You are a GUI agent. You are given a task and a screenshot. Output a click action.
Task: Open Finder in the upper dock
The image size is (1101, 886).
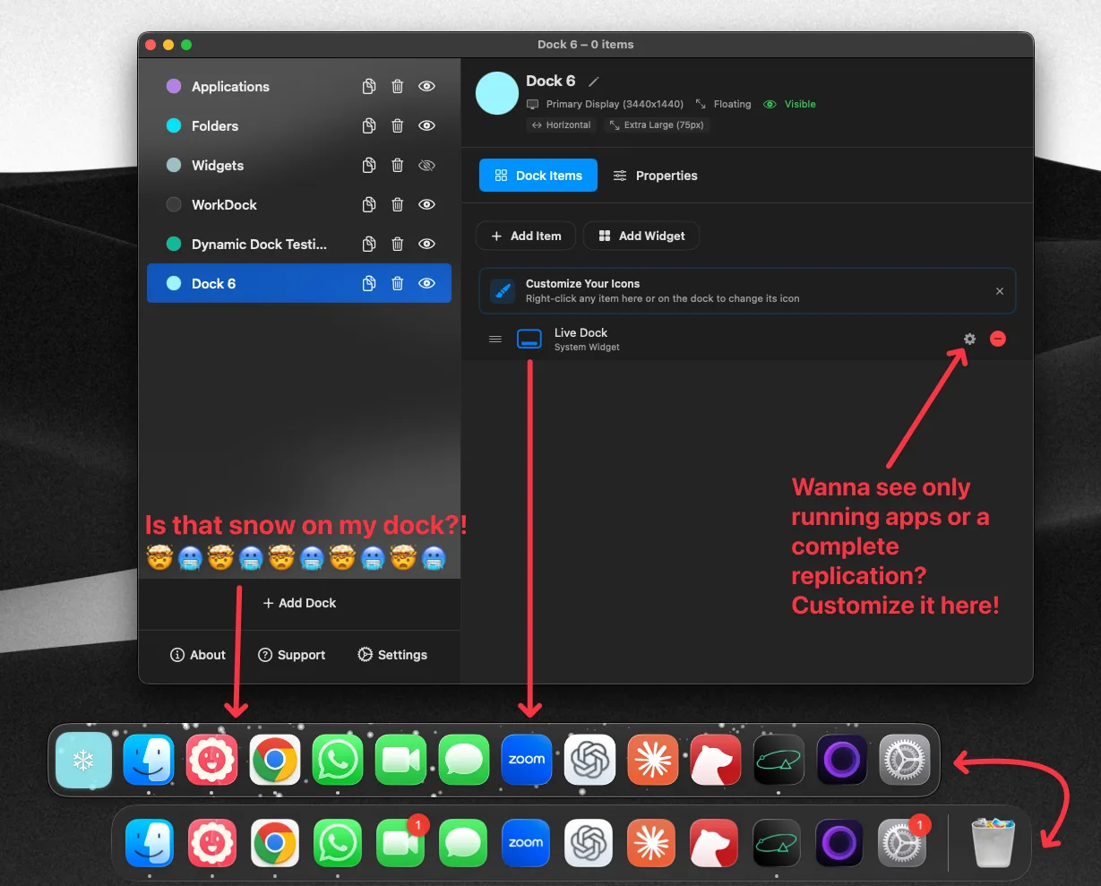(x=148, y=761)
